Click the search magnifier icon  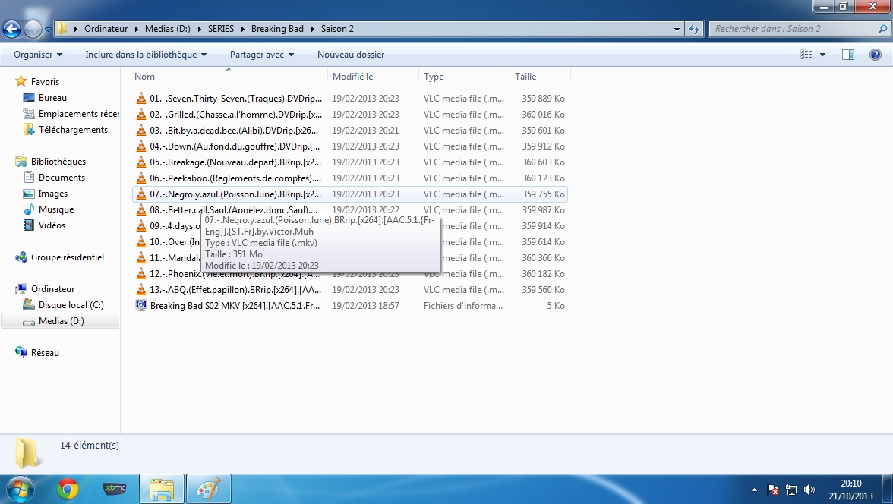(x=883, y=29)
